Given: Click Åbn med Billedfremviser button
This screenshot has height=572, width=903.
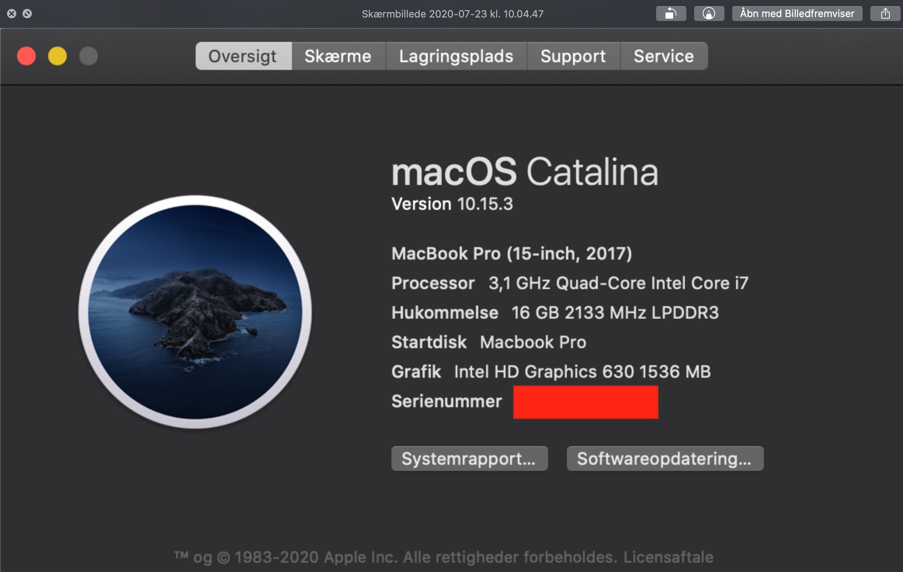Looking at the screenshot, I should pyautogui.click(x=797, y=14).
